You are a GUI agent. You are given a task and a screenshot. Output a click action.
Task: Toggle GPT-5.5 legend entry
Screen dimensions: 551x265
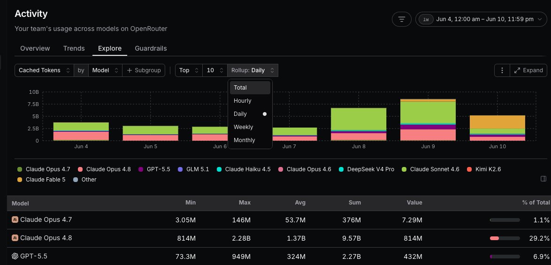pyautogui.click(x=154, y=169)
